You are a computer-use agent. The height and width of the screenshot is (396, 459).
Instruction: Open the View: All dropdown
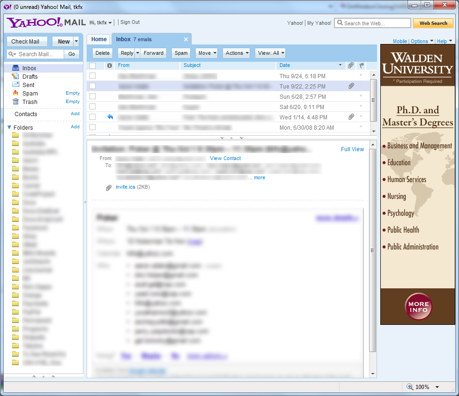270,53
